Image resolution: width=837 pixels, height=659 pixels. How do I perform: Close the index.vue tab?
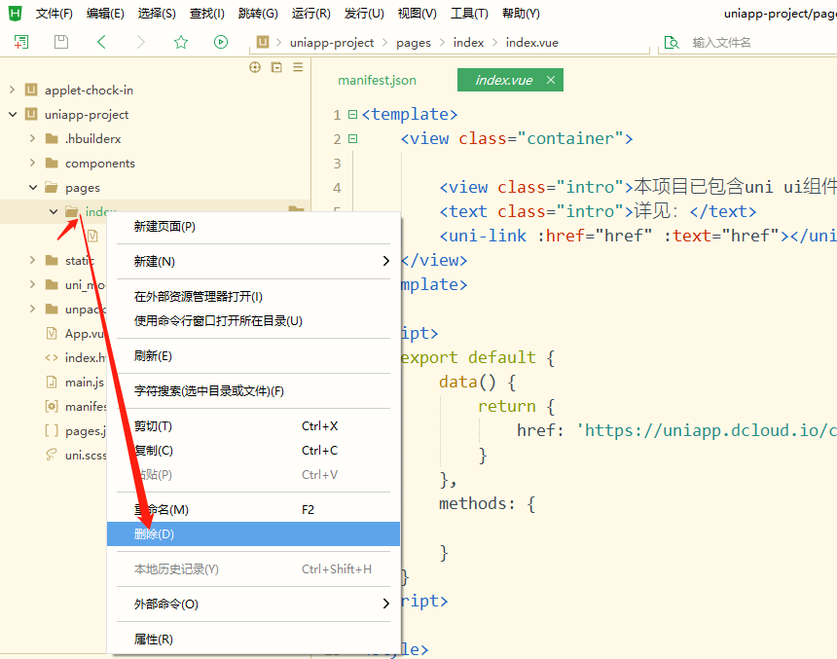551,80
